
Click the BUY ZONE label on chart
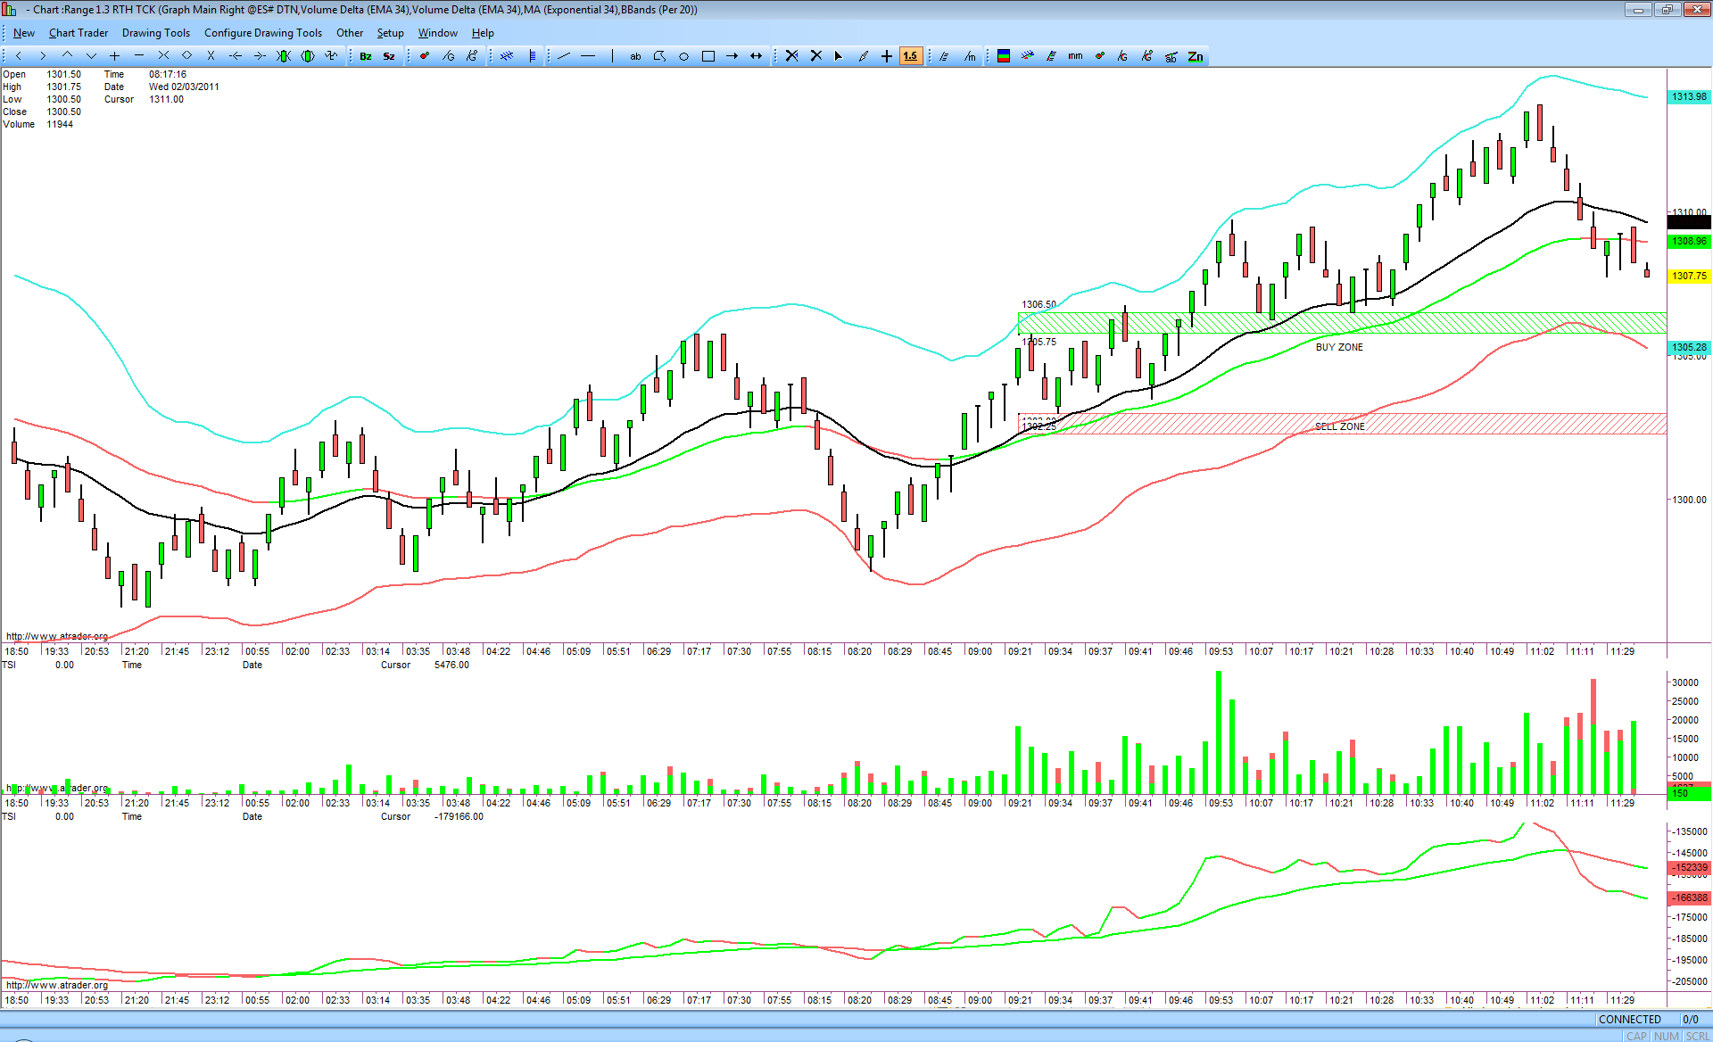pyautogui.click(x=1339, y=347)
